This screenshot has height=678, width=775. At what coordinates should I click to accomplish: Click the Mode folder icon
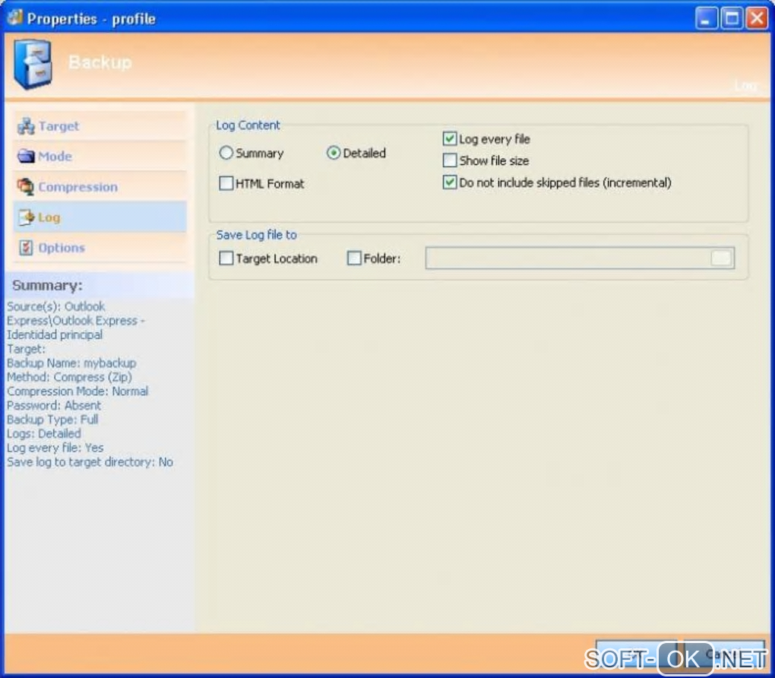coord(26,157)
